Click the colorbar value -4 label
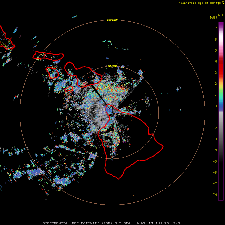The image size is (225, 225). click(215, 150)
